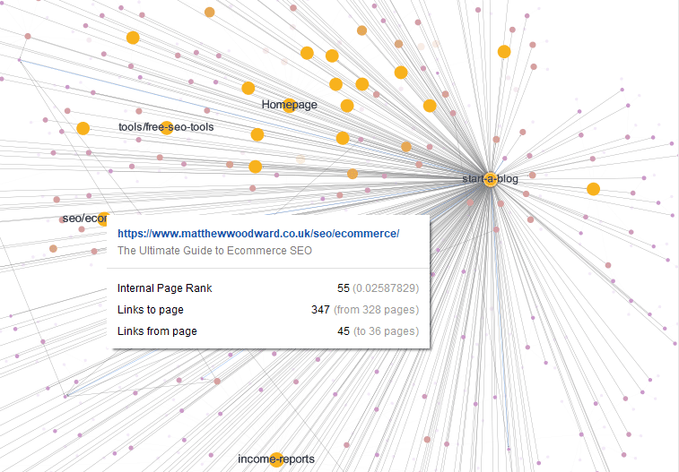This screenshot has height=472, width=679.
Task: Click the '(from 328 pages)' text
Action: coord(377,310)
